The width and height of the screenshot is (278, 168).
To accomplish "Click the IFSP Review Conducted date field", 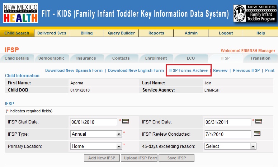I will tap(228, 134).
